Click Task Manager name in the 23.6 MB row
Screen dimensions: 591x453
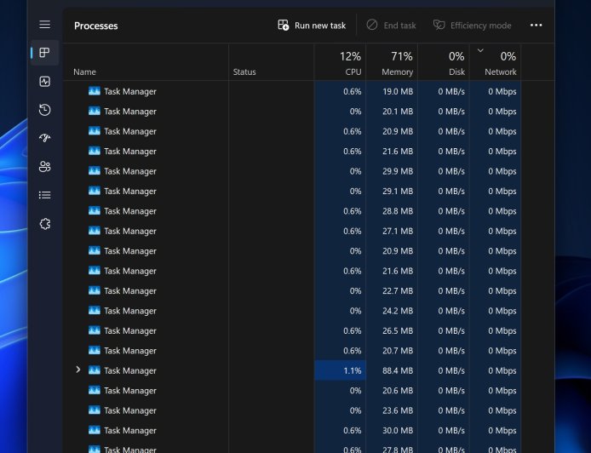tap(130, 410)
